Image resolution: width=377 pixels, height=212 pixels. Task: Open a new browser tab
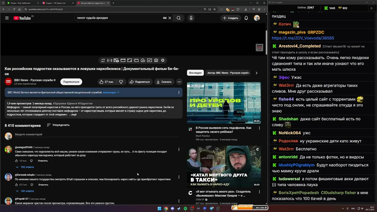click(113, 3)
